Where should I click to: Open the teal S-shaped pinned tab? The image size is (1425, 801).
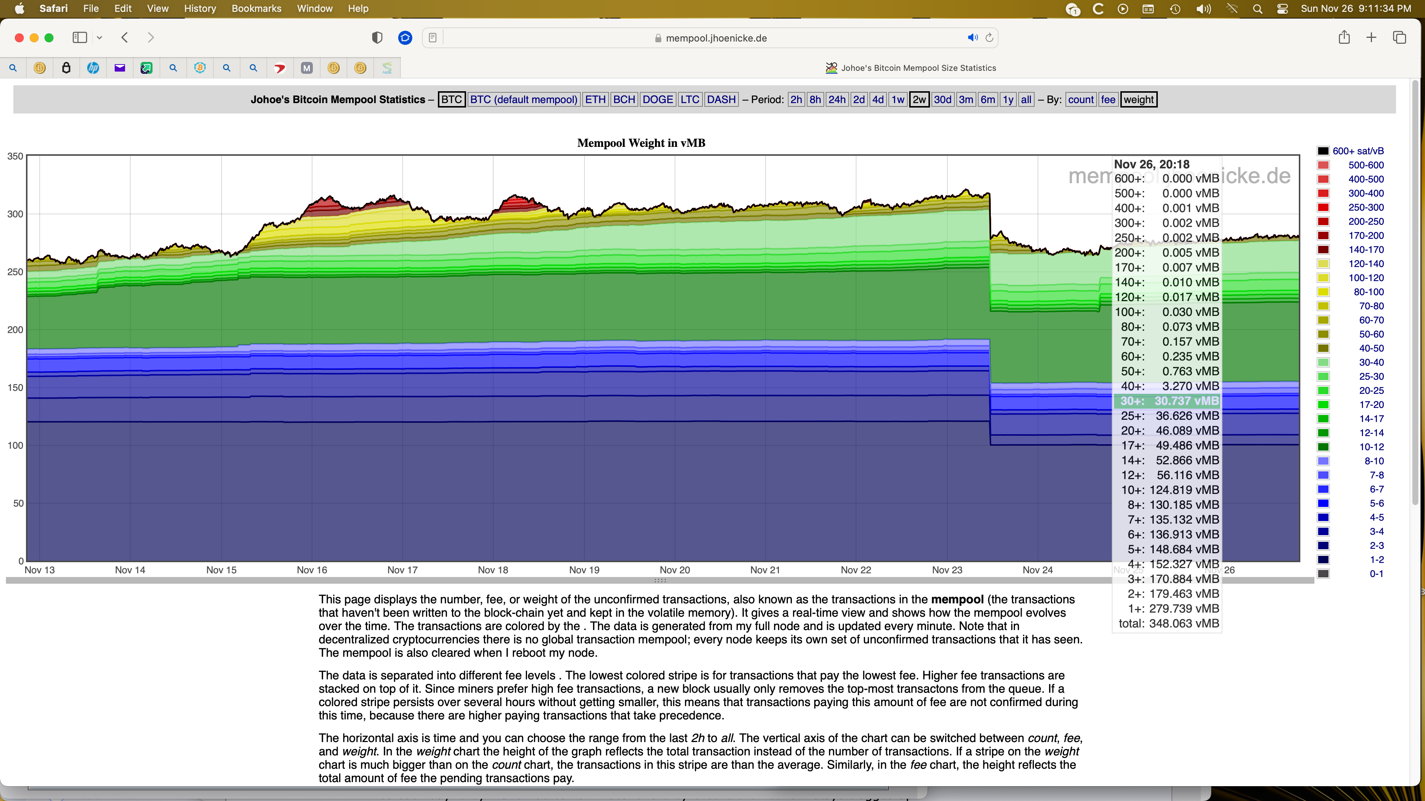(387, 68)
